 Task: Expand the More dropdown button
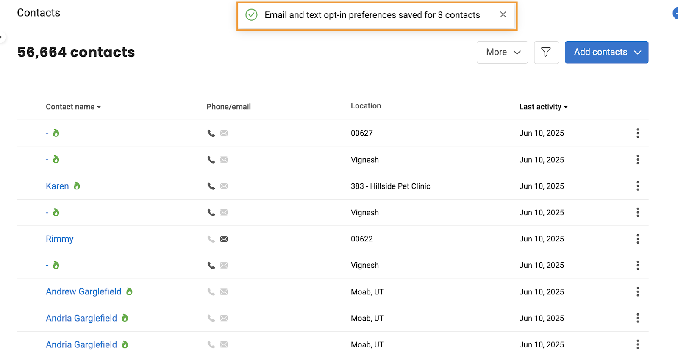503,52
